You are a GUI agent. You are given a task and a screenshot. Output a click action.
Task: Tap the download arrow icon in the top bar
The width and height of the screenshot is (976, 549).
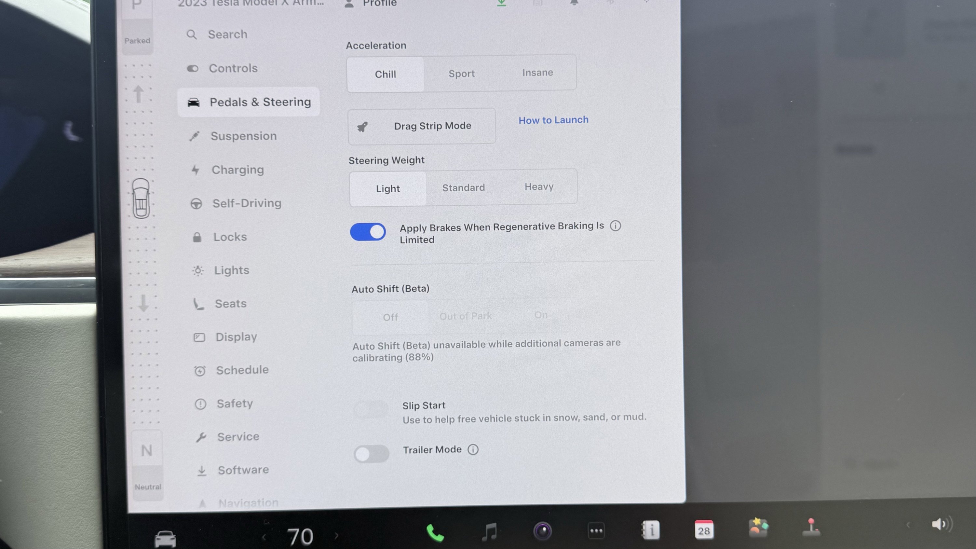click(x=501, y=3)
